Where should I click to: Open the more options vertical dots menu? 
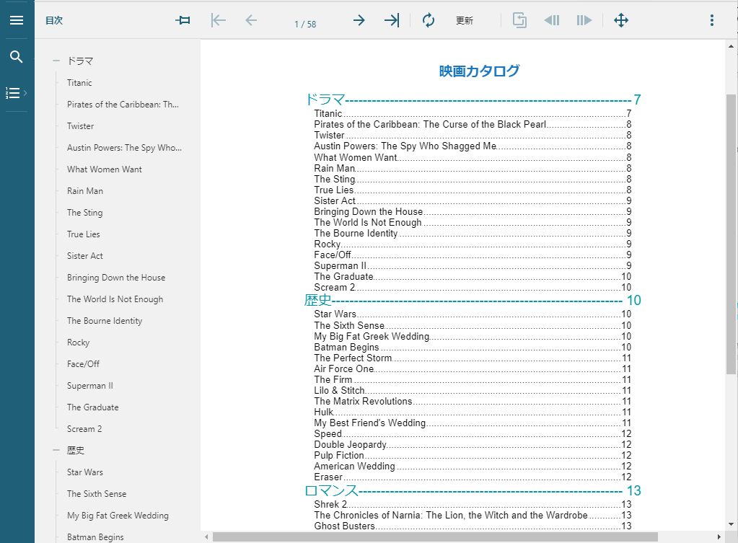[711, 20]
